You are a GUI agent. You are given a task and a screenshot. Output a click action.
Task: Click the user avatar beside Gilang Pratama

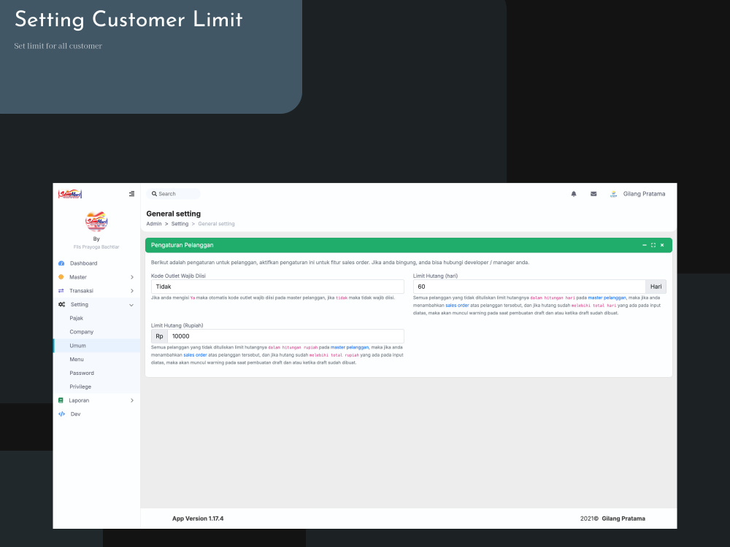tap(613, 194)
